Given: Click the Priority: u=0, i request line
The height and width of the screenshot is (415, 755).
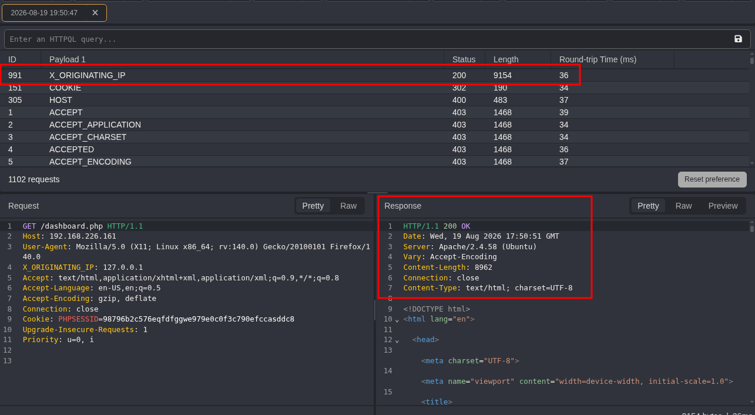Looking at the screenshot, I should [58, 340].
